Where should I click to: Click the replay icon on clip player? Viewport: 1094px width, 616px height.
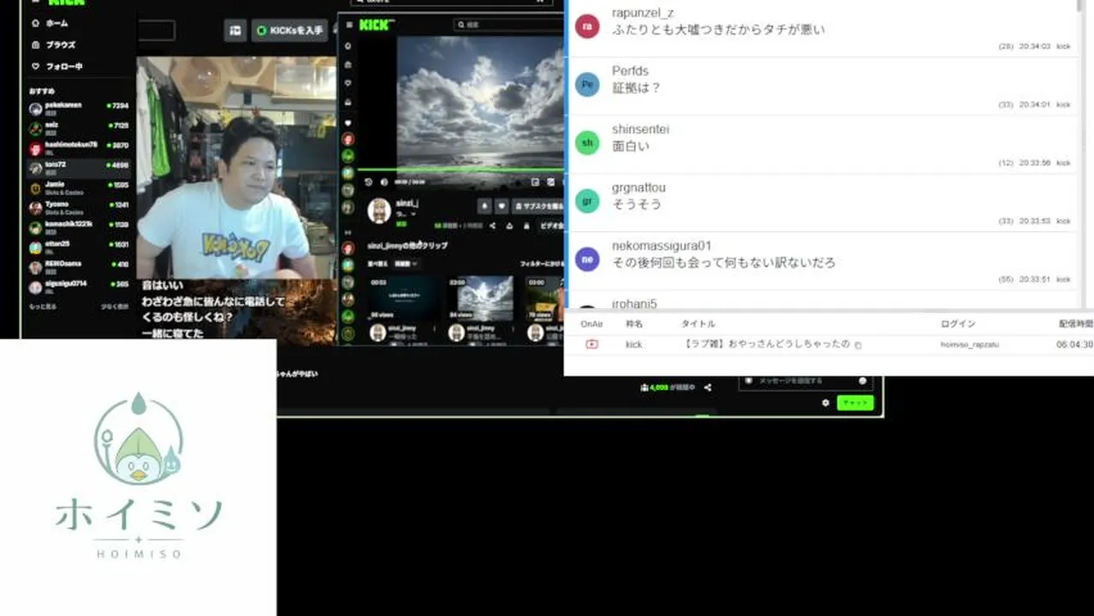369,181
